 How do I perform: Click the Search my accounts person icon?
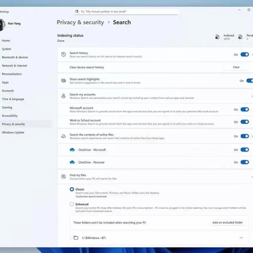tap(63, 96)
